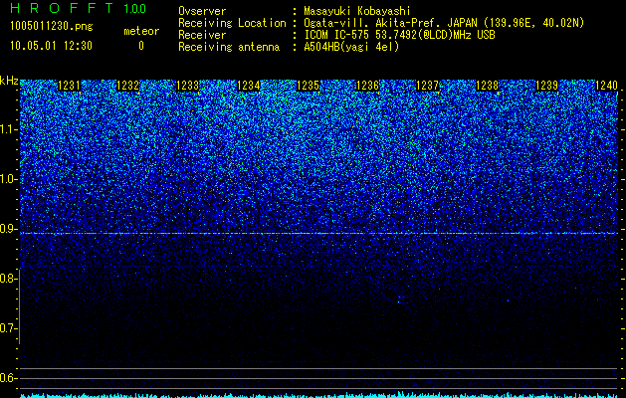Click the meteor count value 0
The height and width of the screenshot is (398, 626).
tap(141, 46)
